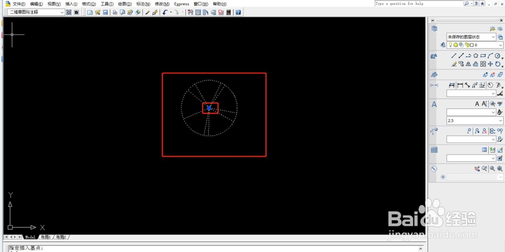Open the Express menu
The width and height of the screenshot is (505, 252).
click(182, 4)
